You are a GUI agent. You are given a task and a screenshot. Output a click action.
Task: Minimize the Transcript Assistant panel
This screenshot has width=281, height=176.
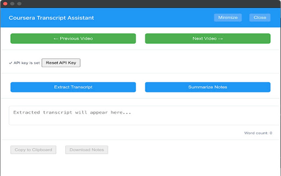[228, 18]
